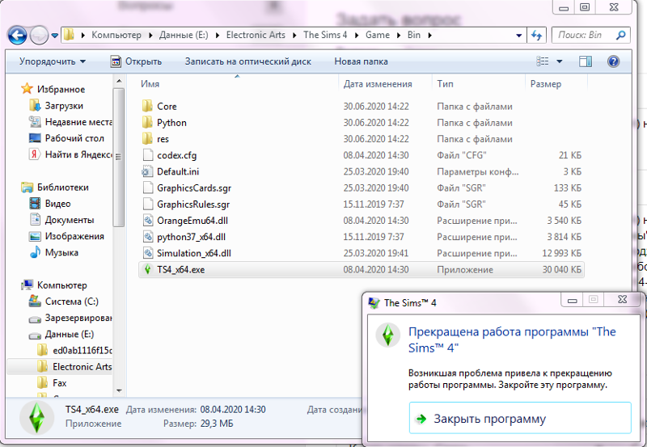This screenshot has height=447, width=647.
Task: Open drive 'Данные (E:)' in the tree
Action: (x=61, y=334)
